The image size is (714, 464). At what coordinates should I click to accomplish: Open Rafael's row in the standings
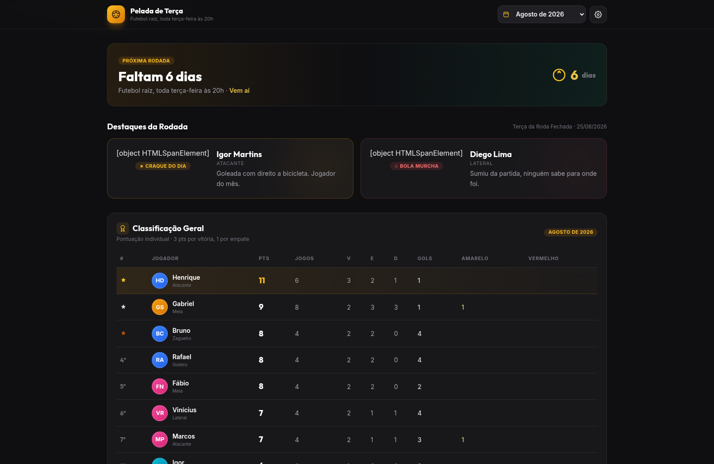tap(357, 360)
